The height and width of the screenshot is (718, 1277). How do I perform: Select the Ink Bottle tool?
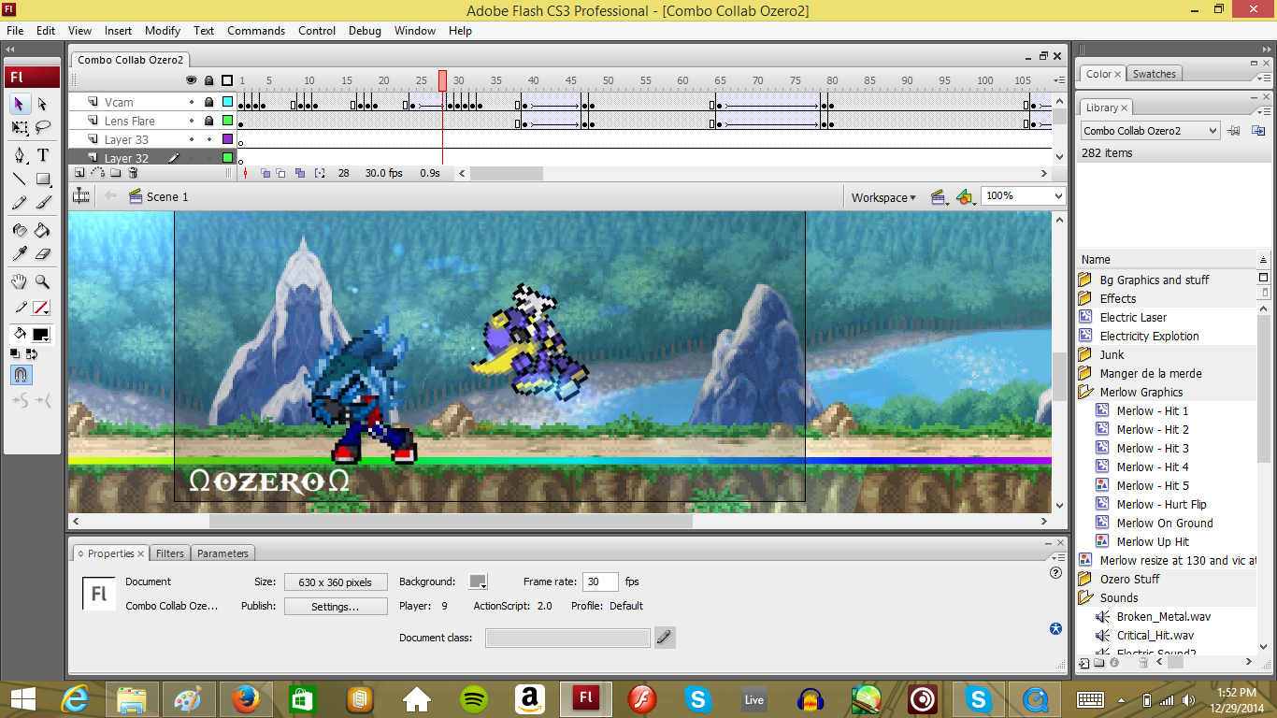19,230
